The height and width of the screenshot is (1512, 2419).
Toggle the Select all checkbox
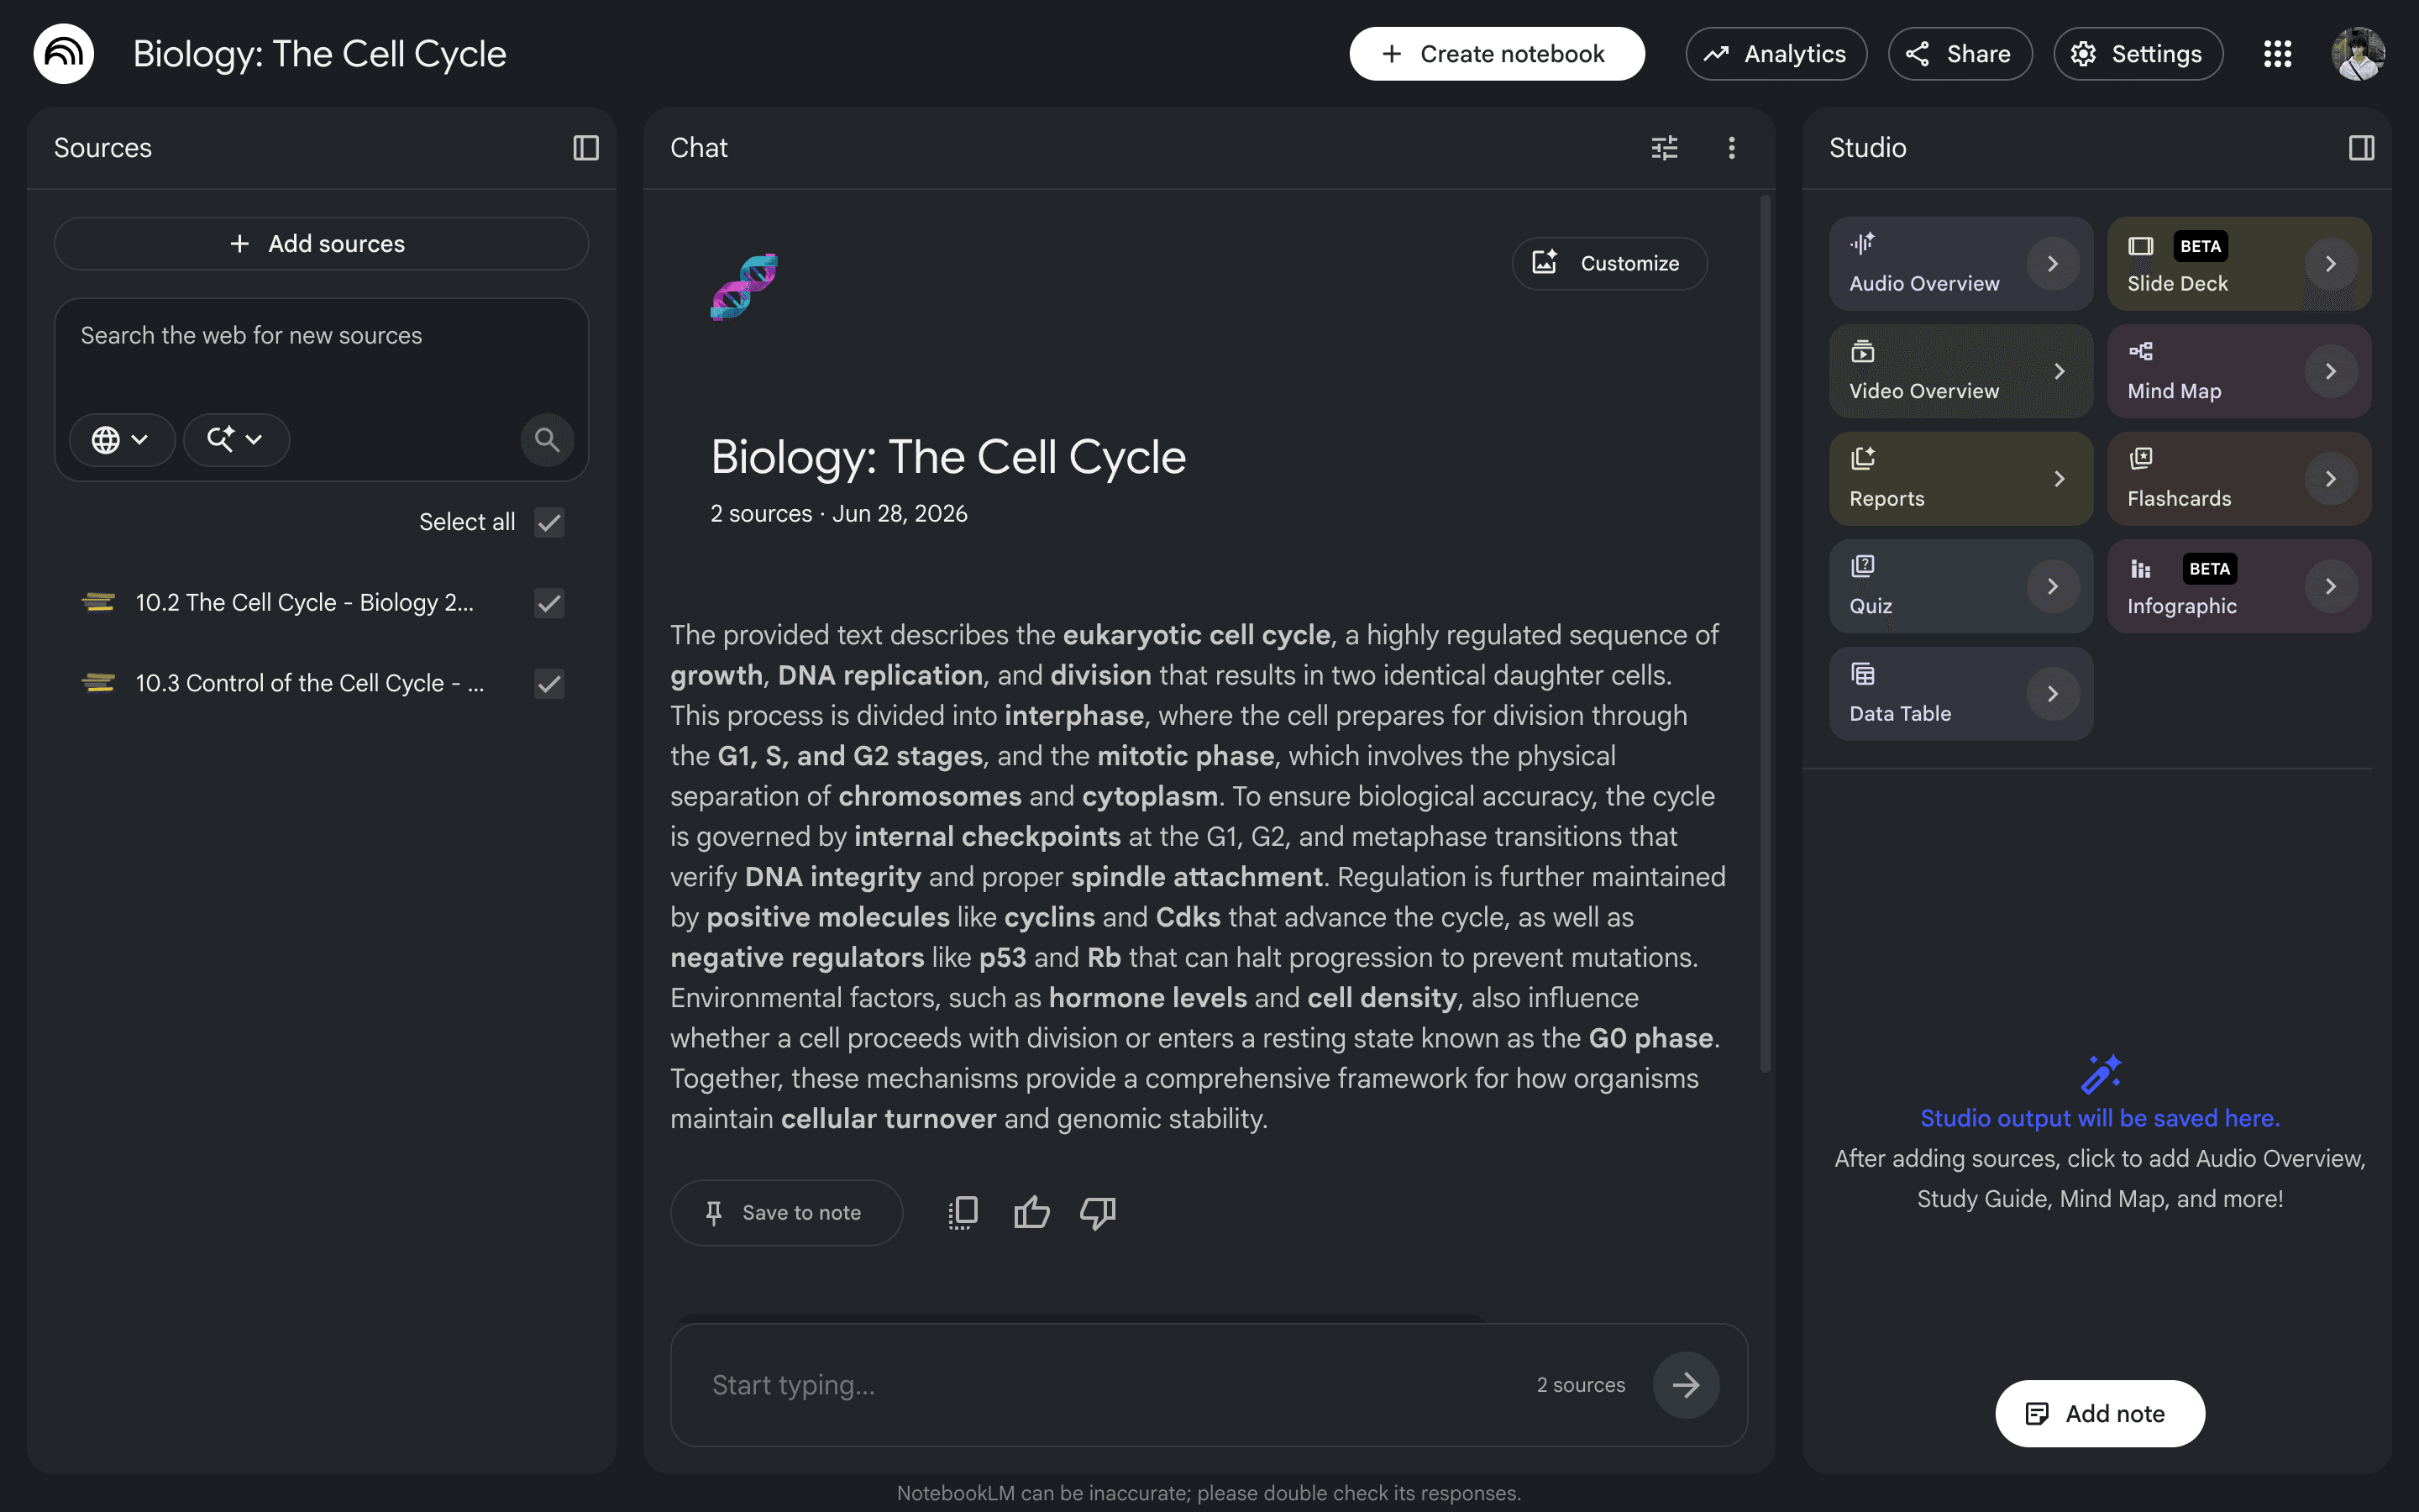(x=548, y=522)
